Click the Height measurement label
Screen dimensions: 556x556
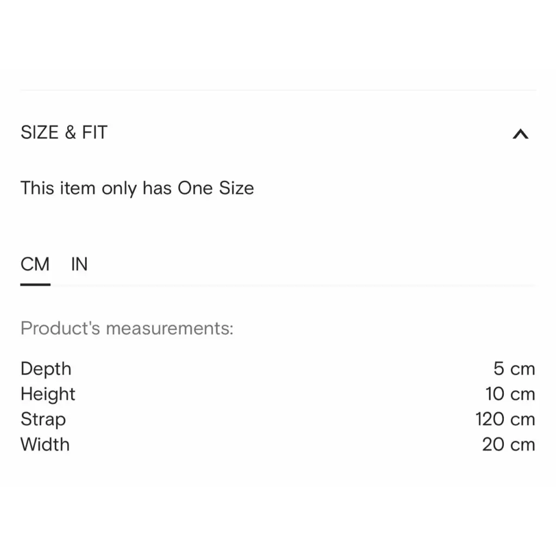pos(48,394)
